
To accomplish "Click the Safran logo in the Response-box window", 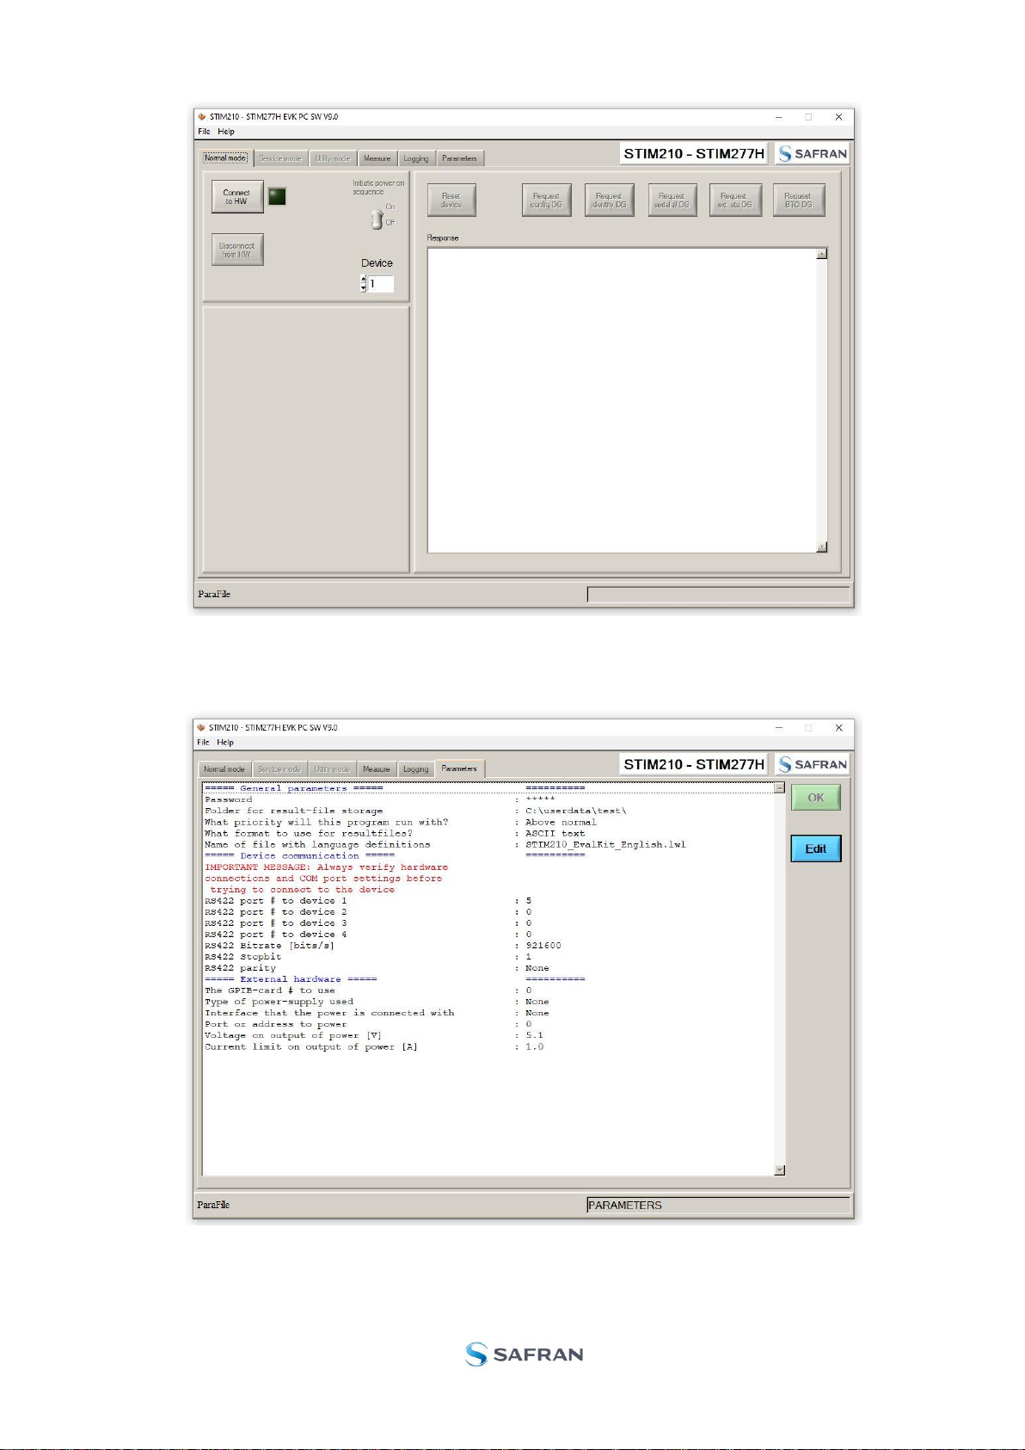I will tap(813, 154).
